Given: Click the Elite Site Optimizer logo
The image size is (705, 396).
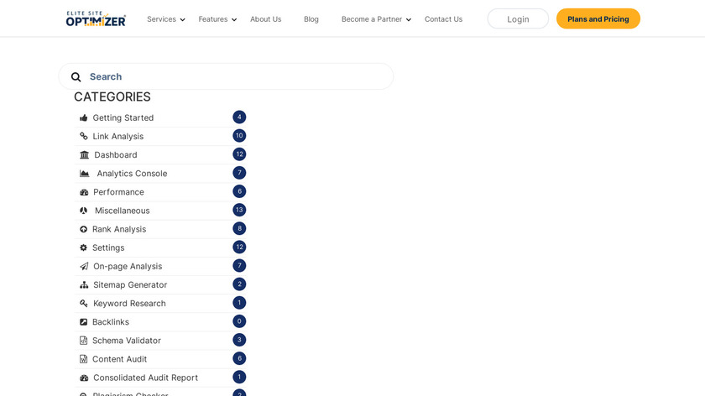Looking at the screenshot, I should (96, 19).
